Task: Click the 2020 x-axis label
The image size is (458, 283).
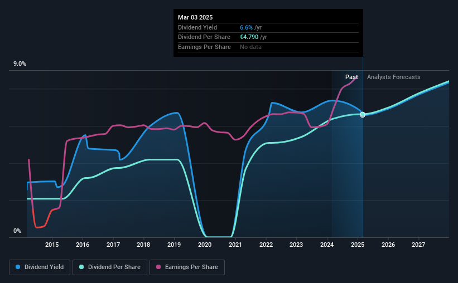Action: (x=205, y=245)
